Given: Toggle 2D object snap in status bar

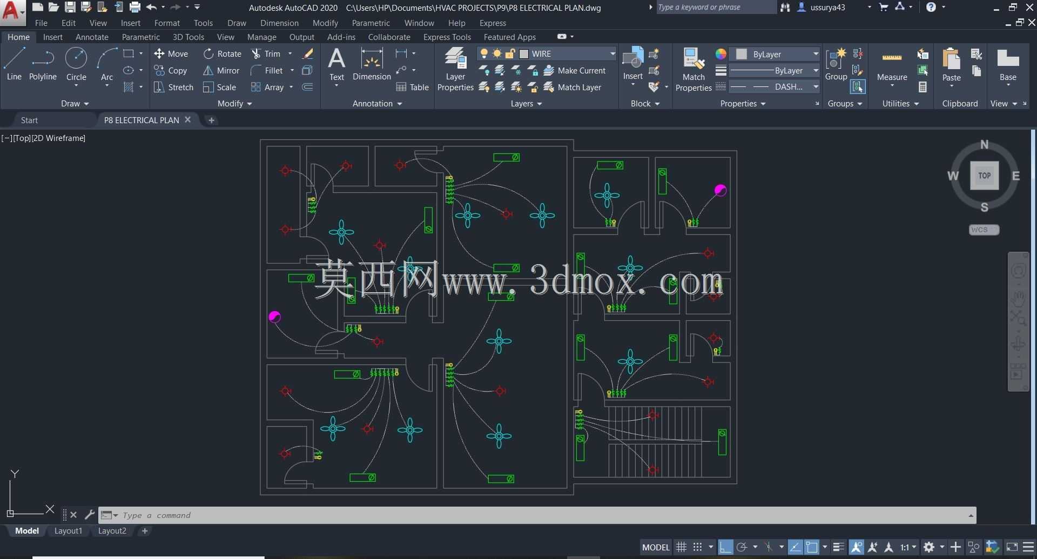Looking at the screenshot, I should [x=812, y=547].
